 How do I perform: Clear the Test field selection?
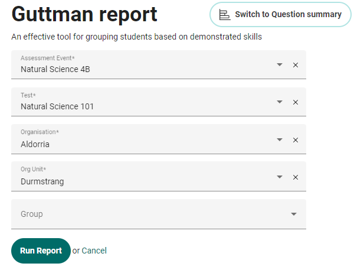click(x=296, y=102)
